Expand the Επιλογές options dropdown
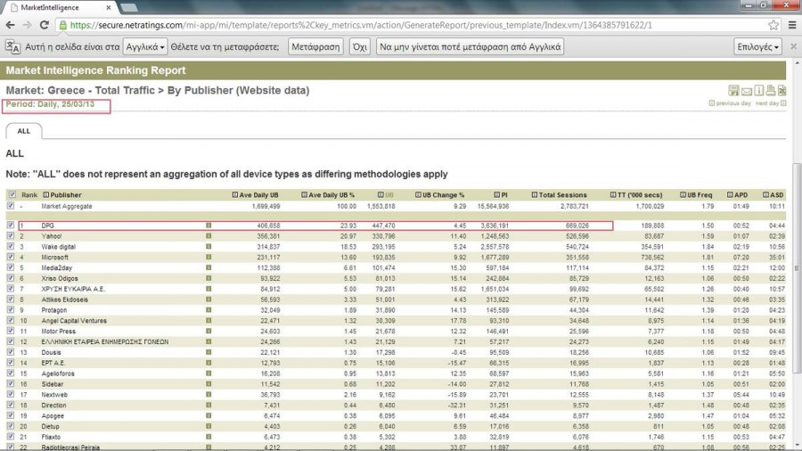Image resolution: width=802 pixels, height=451 pixels. [757, 46]
